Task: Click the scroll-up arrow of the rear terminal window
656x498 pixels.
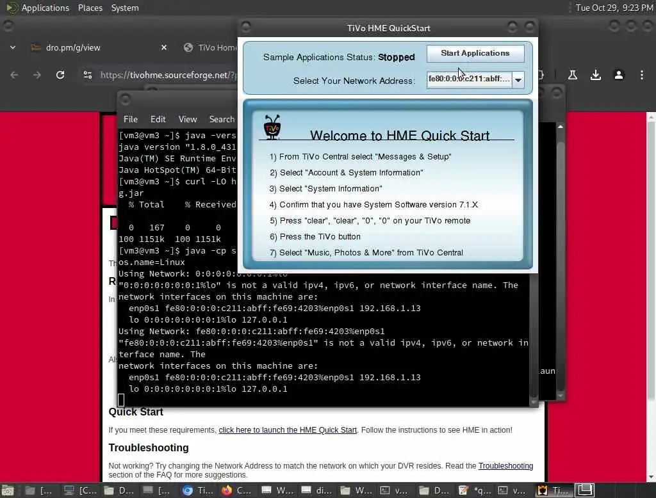Action: click(x=560, y=126)
